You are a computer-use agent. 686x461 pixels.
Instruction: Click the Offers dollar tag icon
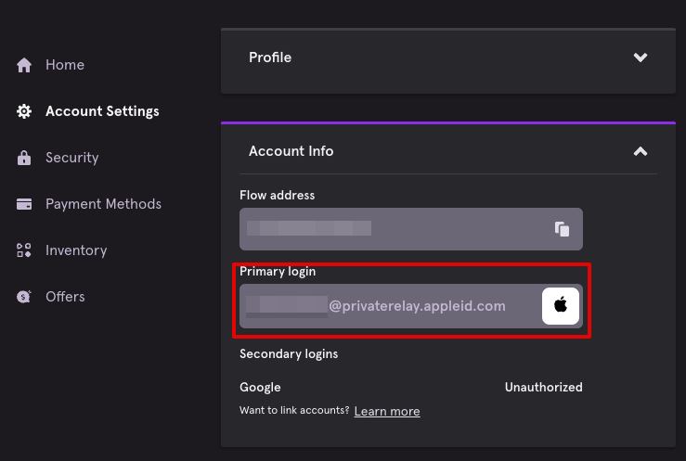[24, 297]
